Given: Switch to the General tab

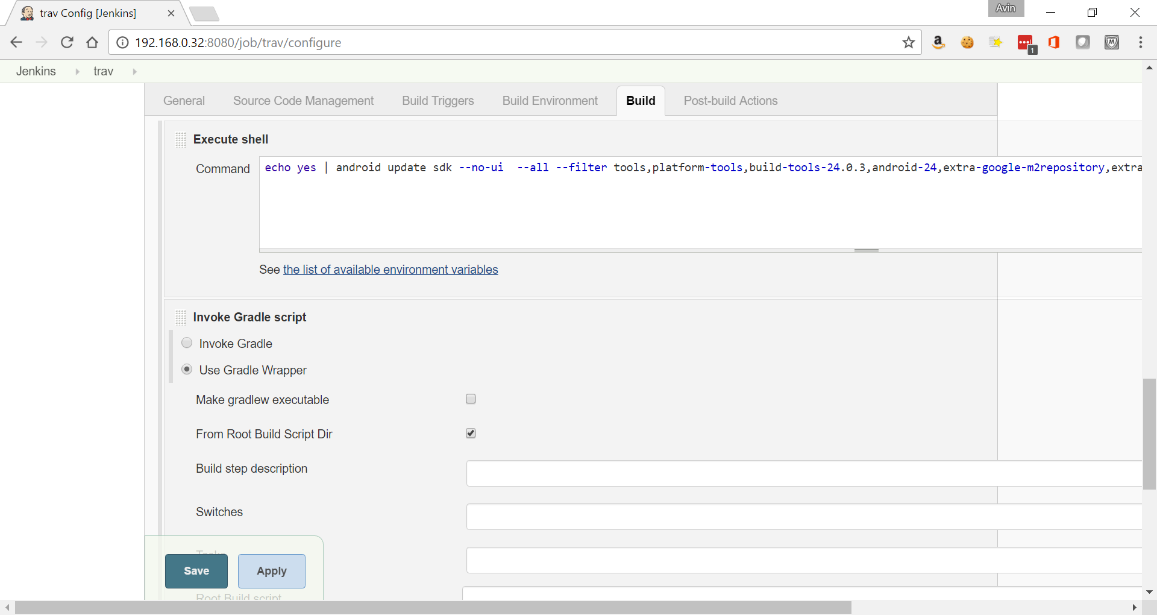Looking at the screenshot, I should point(184,101).
